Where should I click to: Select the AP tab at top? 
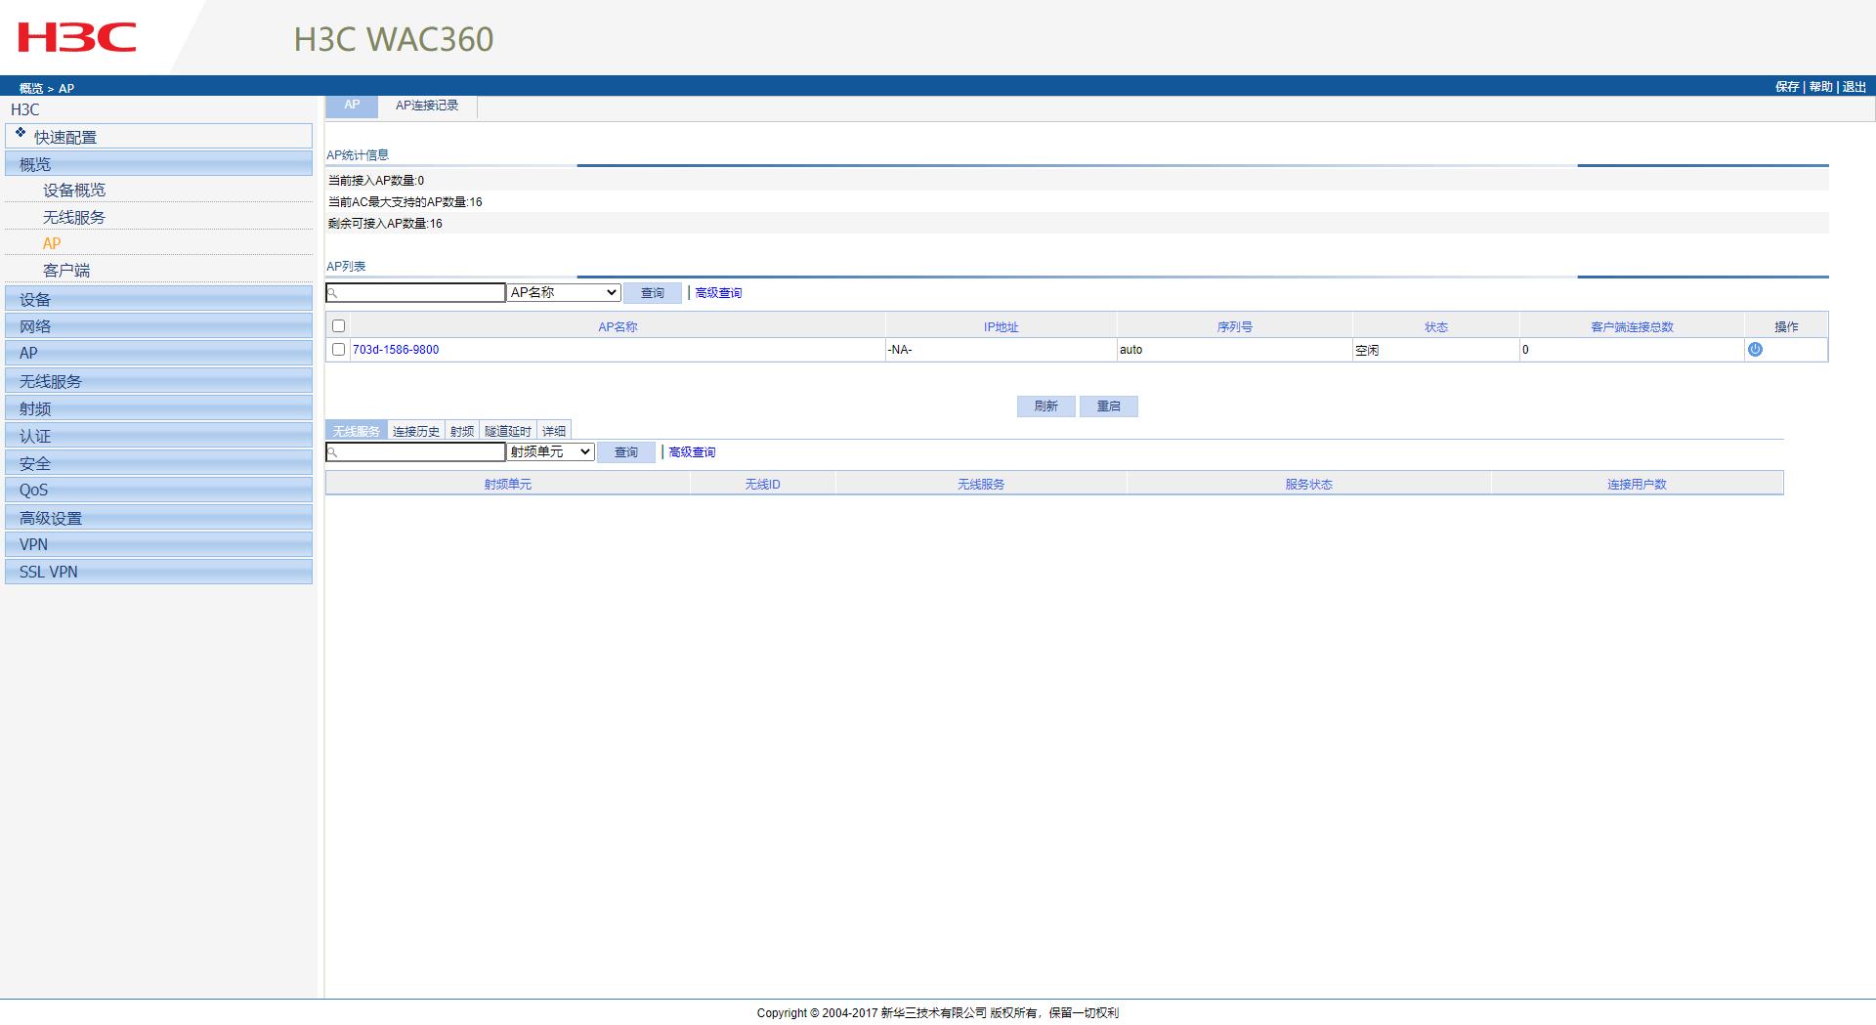coord(352,106)
